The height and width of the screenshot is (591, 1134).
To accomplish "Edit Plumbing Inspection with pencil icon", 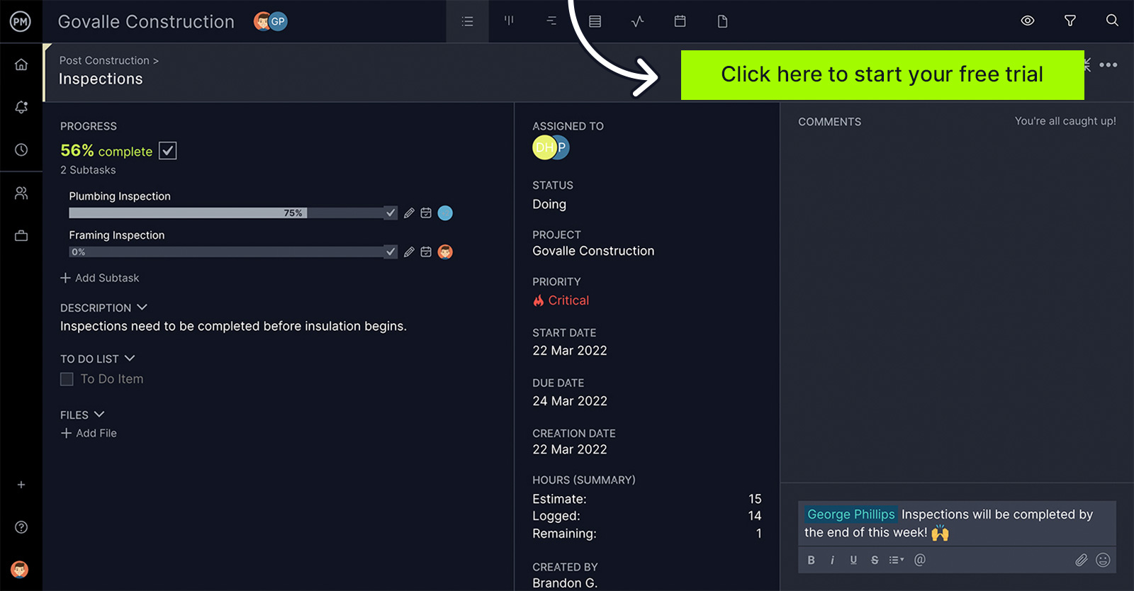I will [x=409, y=213].
